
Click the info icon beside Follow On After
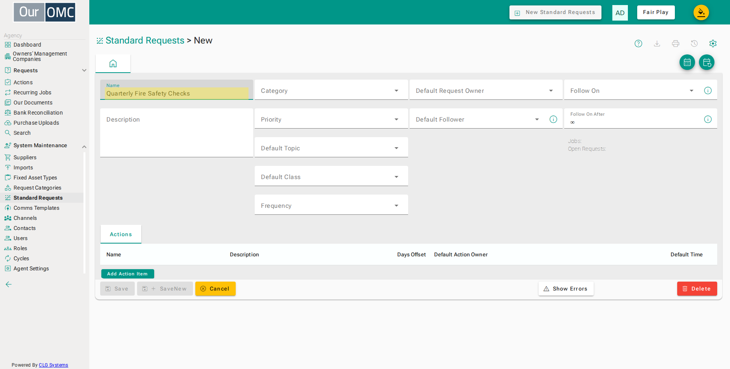click(x=708, y=119)
